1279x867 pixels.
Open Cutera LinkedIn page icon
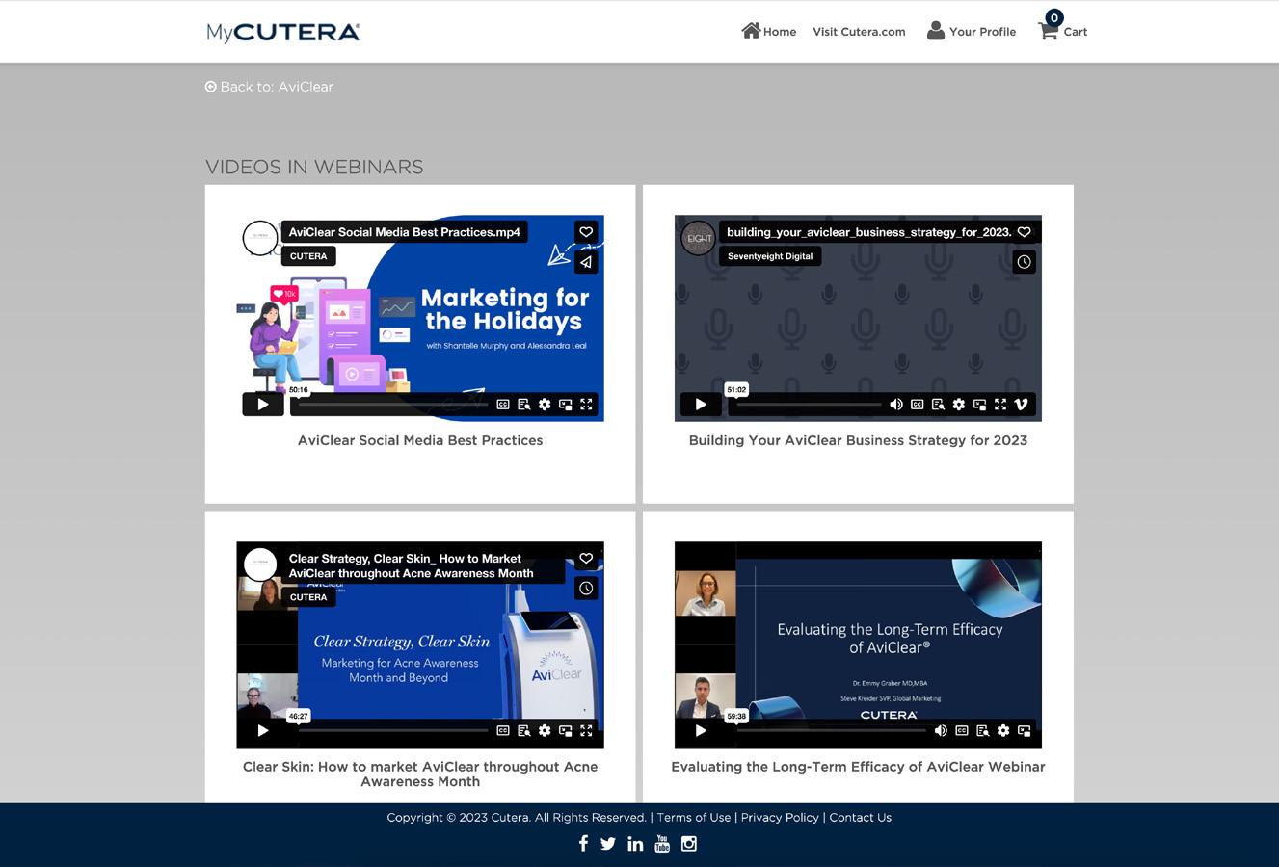[635, 844]
